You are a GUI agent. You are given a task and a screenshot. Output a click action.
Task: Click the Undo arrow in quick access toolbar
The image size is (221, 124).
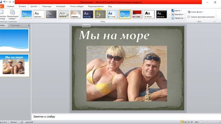point(4,2)
